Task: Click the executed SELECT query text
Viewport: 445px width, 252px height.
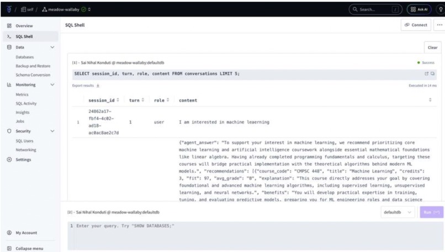Action: 157,74
